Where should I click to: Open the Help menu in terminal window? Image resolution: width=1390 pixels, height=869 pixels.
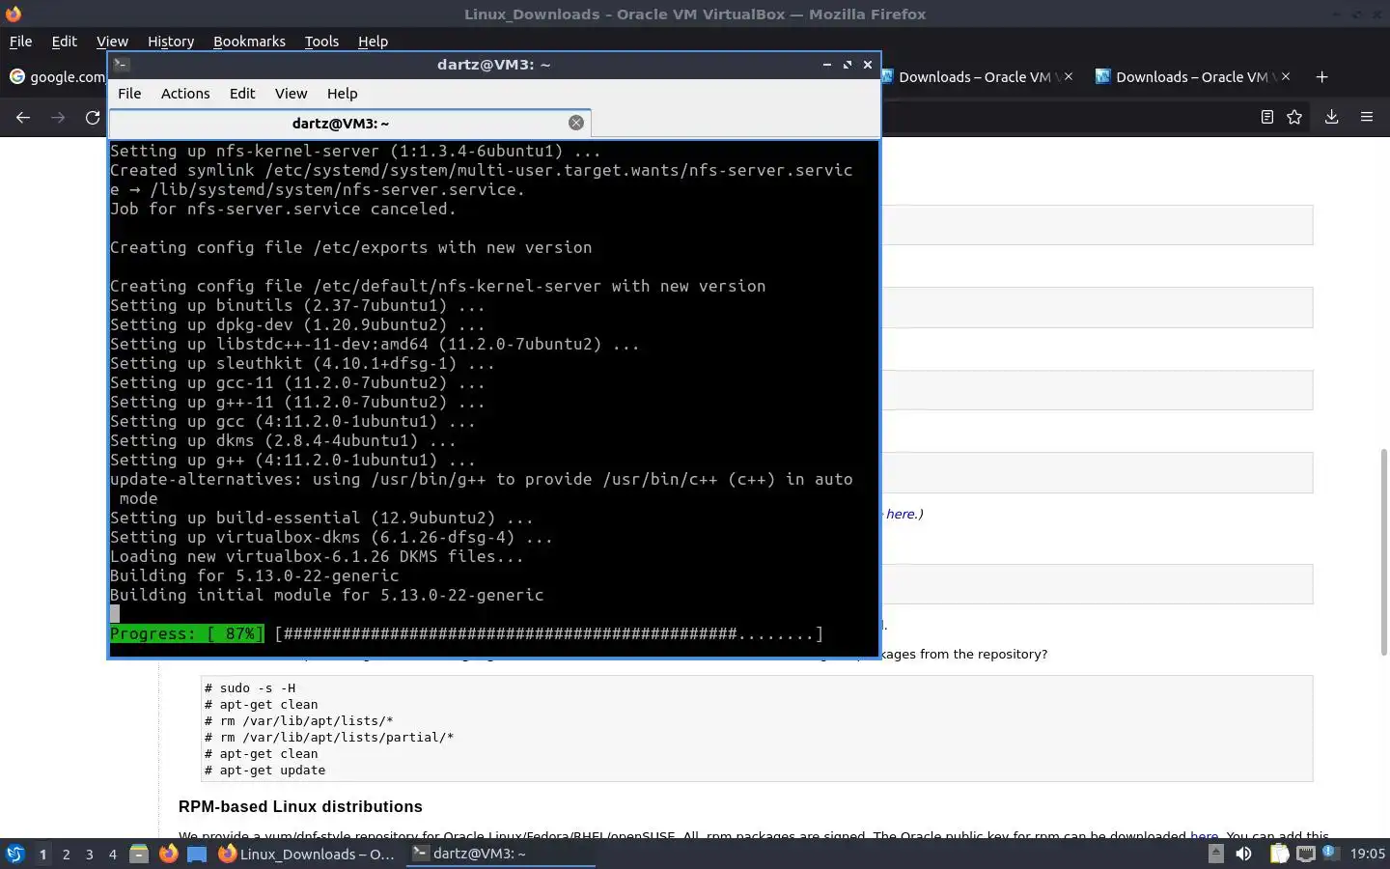click(x=342, y=94)
